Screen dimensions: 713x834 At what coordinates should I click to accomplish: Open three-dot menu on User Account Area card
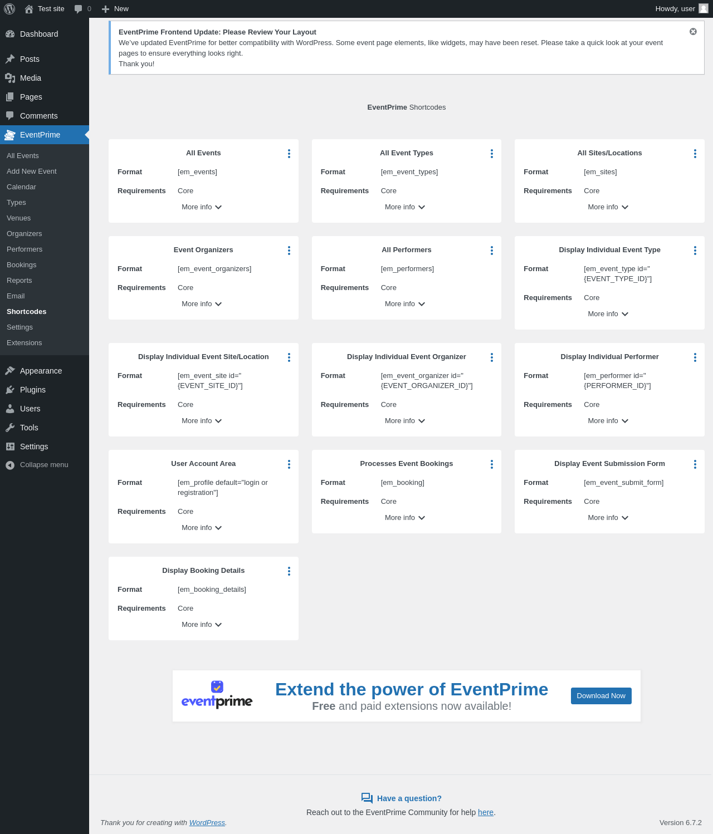(x=289, y=464)
